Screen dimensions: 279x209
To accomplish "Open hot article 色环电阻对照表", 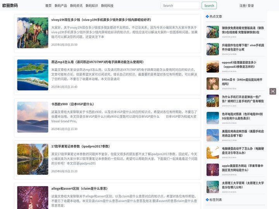I will (242, 116).
